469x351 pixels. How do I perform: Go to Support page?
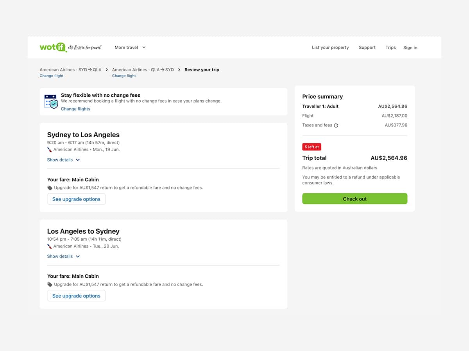[x=367, y=48]
